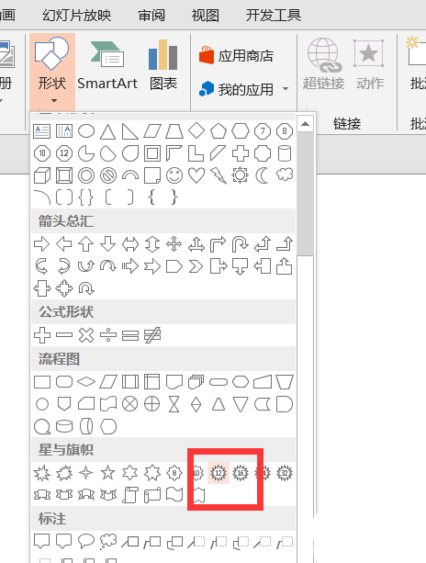Image resolution: width=426 pixels, height=563 pixels.
Task: Select the wave flag shape
Action: [x=174, y=495]
